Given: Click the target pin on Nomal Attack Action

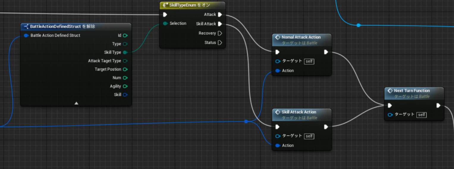Looking at the screenshot, I should click(x=278, y=61).
